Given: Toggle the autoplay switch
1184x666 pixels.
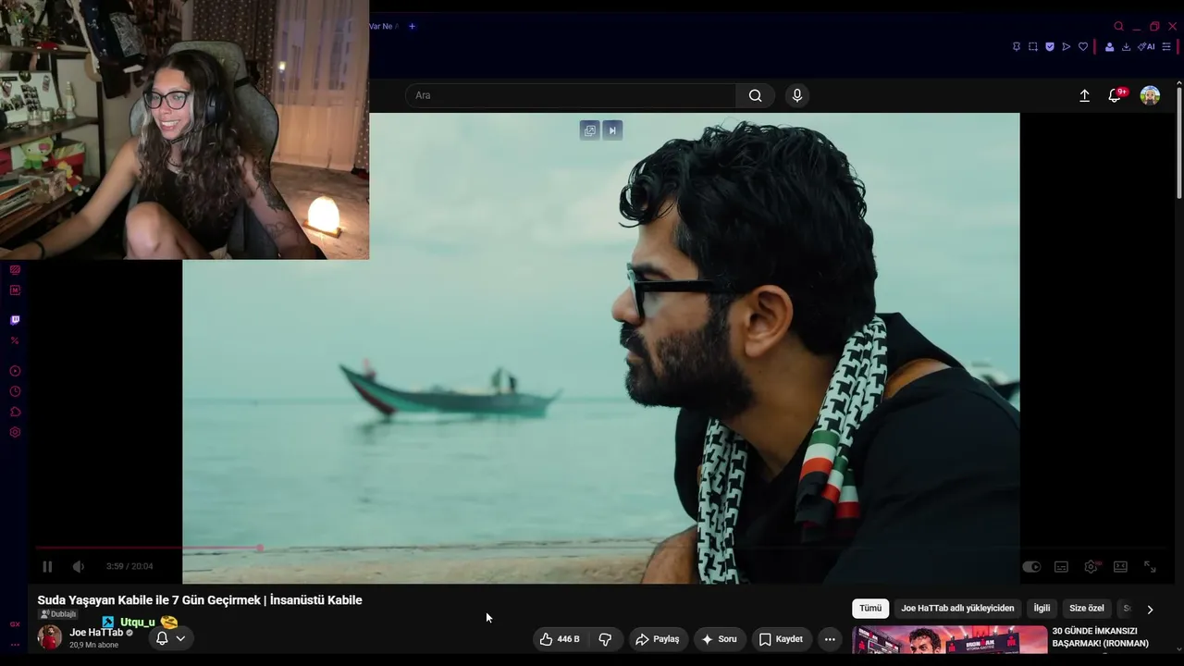Looking at the screenshot, I should coord(1031,566).
